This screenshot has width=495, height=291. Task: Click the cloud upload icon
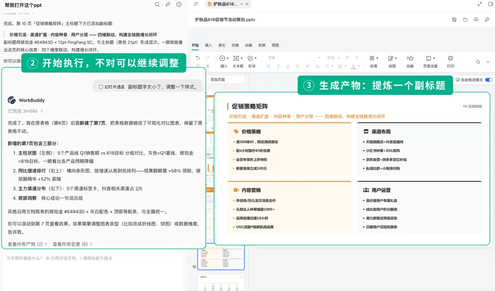[476, 20]
